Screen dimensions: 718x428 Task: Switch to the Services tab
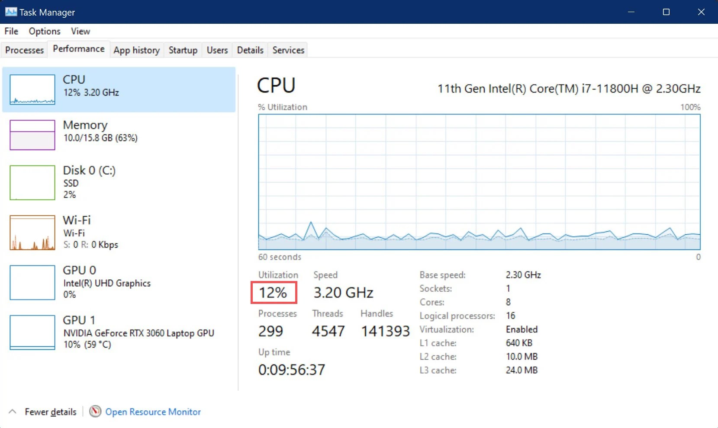[288, 50]
